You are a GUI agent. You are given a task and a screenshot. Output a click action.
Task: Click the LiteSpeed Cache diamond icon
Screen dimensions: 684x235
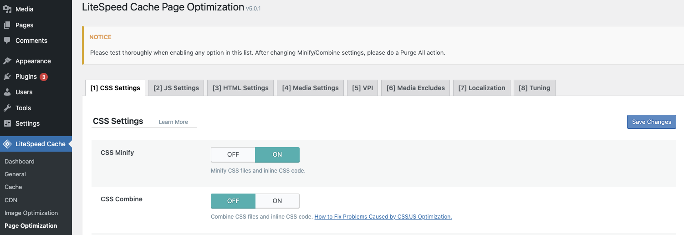7,144
